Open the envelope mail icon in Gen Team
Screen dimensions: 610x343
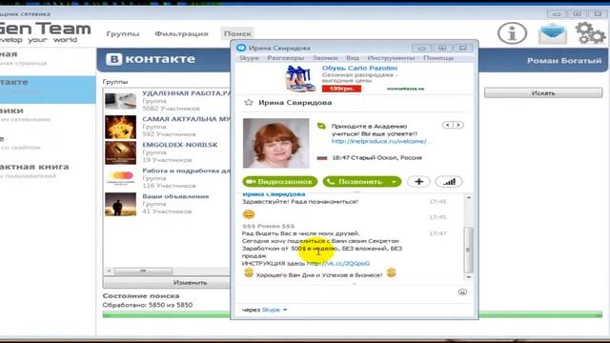click(x=553, y=33)
